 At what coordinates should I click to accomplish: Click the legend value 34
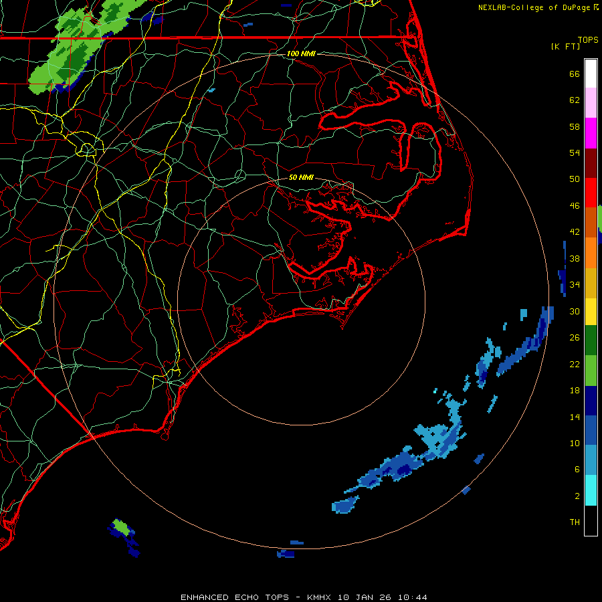pyautogui.click(x=575, y=285)
